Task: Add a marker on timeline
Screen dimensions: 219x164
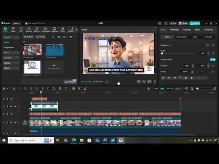Action: pyautogui.click(x=48, y=89)
